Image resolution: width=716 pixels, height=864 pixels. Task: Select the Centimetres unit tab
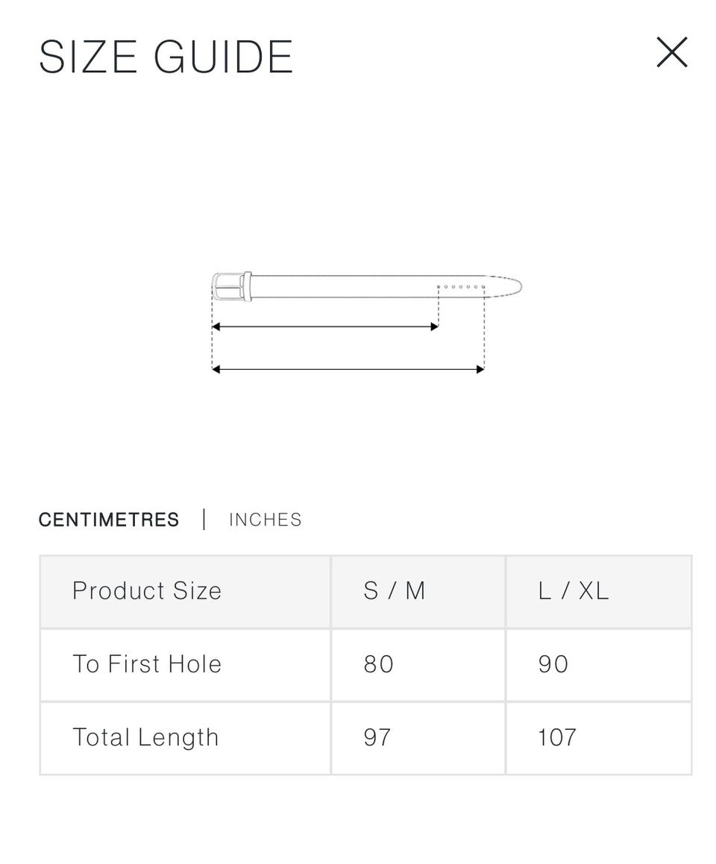pyautogui.click(x=109, y=520)
